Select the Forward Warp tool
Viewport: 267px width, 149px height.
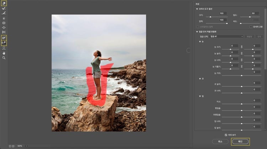(x=4, y=3)
